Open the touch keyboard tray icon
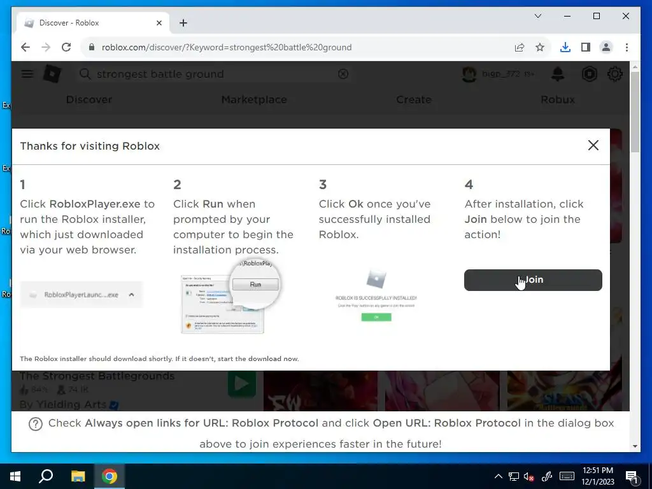The image size is (652, 489). 567,476
